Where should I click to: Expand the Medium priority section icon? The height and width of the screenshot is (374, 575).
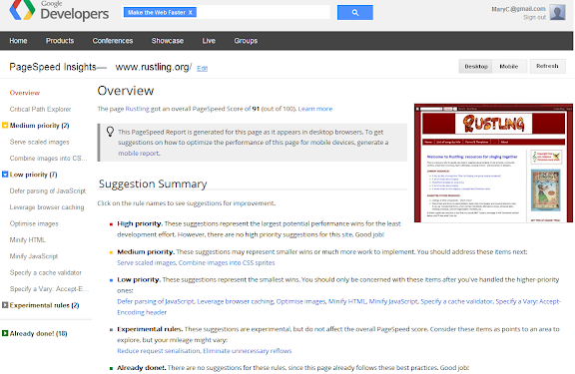point(5,126)
